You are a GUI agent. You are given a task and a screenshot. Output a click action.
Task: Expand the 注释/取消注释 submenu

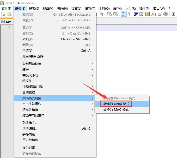pyautogui.click(x=55, y=87)
